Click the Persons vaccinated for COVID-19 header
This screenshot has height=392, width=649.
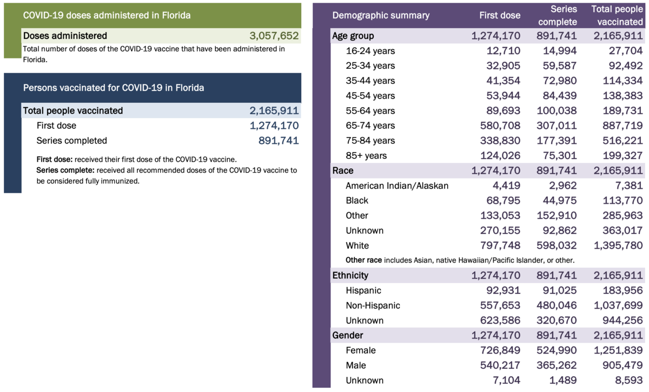[x=113, y=88]
